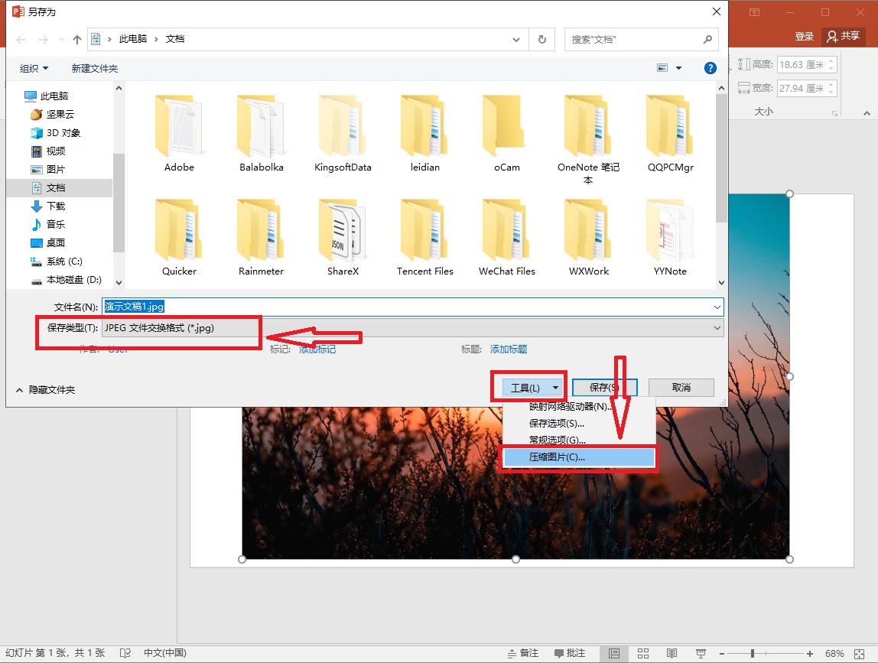Expand the file name history dropdown

coord(717,307)
